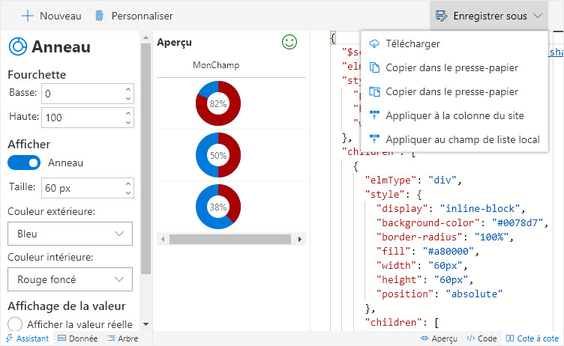Viewport: 564px width, 346px height.
Task: Click the 82% donut chart preview
Action: pyautogui.click(x=218, y=103)
